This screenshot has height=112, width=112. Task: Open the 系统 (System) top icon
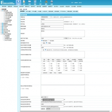(19, 2)
